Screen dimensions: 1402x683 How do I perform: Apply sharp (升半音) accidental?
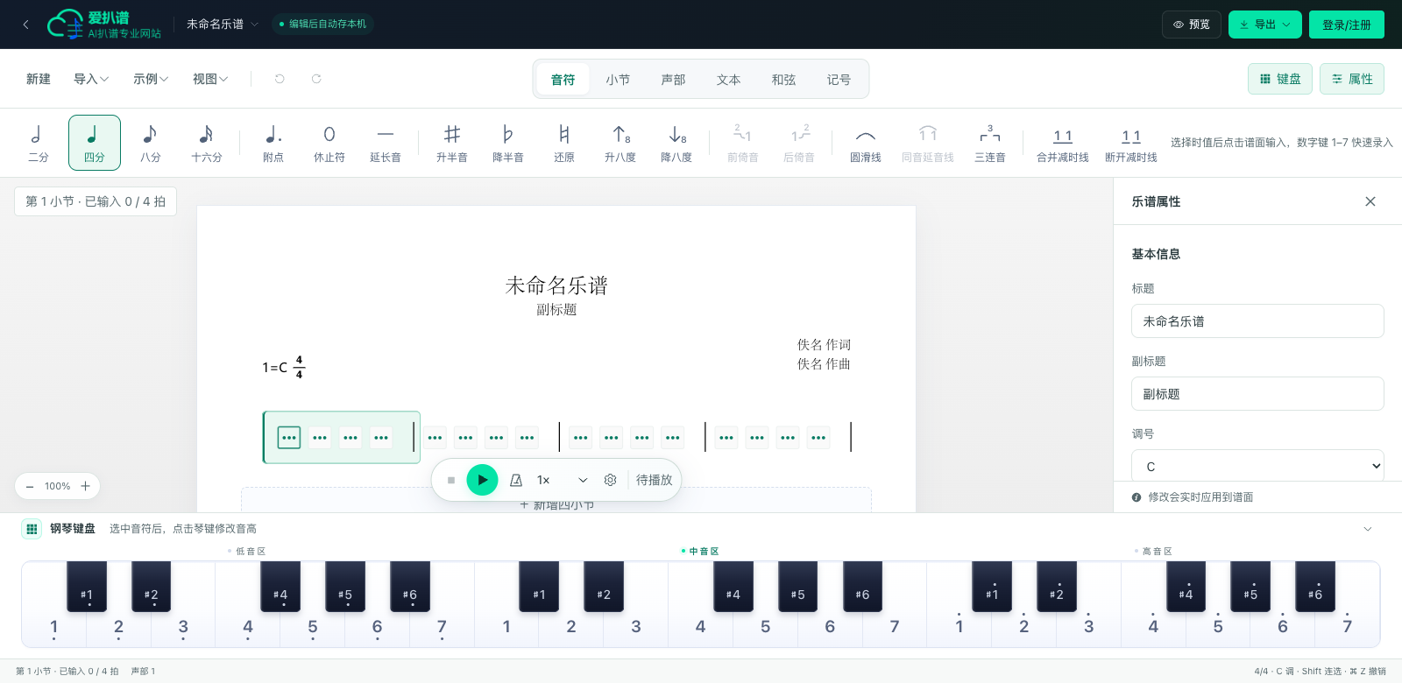[x=452, y=143]
